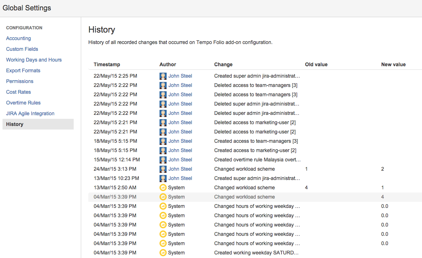Open the Cost Rates page
Image resolution: width=422 pixels, height=258 pixels.
point(18,92)
